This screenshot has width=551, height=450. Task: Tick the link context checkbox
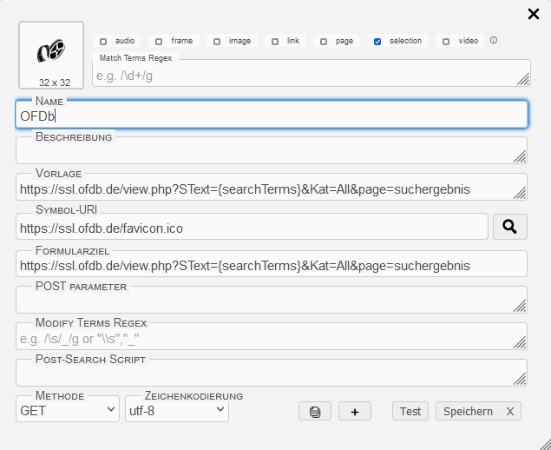(275, 41)
